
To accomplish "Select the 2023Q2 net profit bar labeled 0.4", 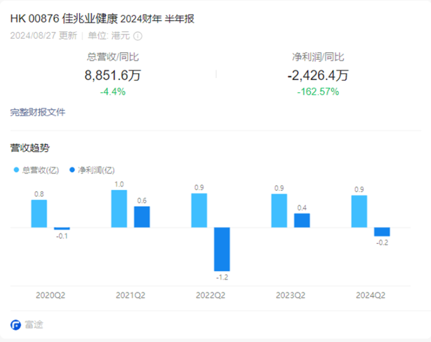I will coord(302,220).
